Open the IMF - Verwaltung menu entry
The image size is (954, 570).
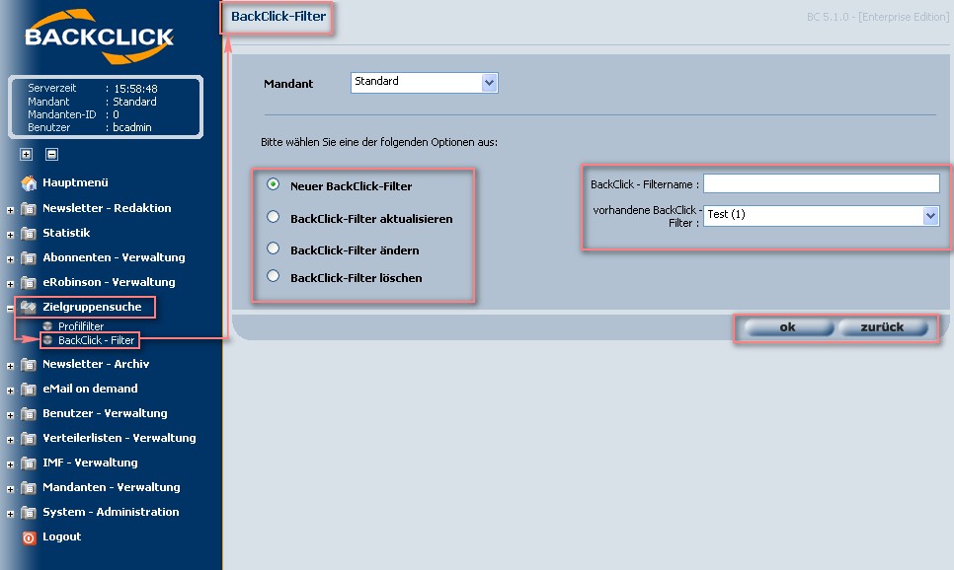90,463
